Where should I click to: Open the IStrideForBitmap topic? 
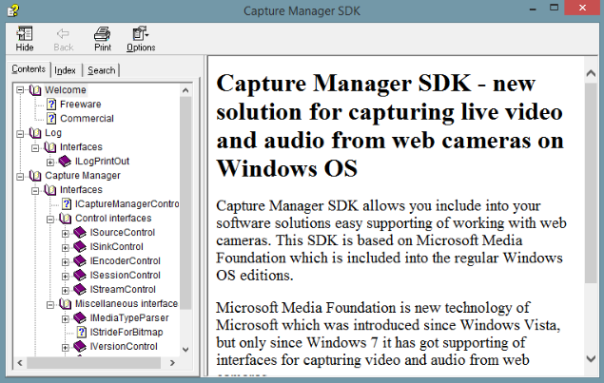point(127,333)
